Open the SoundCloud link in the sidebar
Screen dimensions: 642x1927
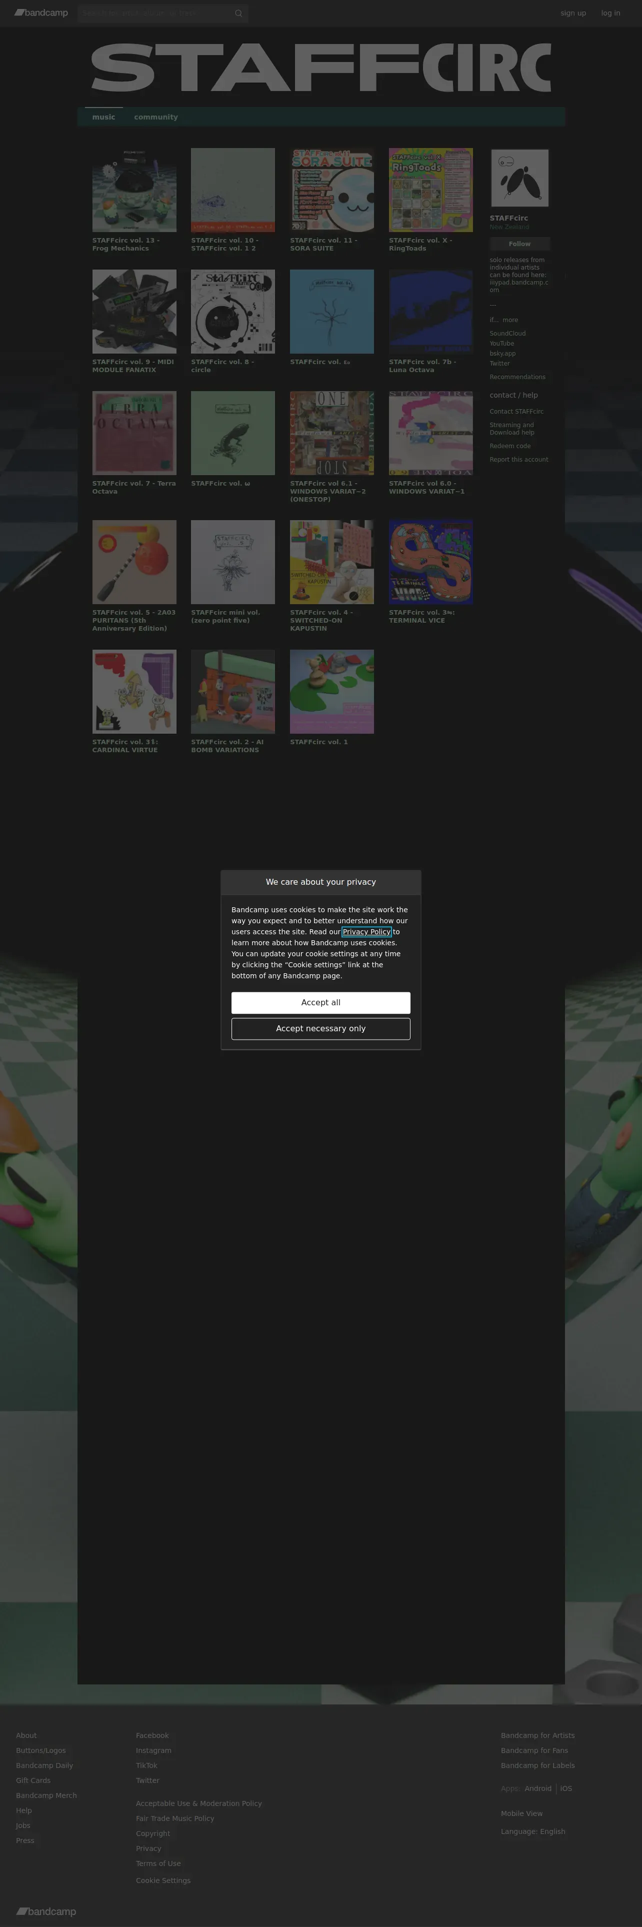point(508,334)
